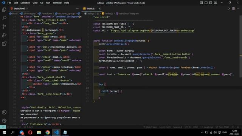The width and height of the screenshot is (242, 136).
Task: Close the index.js tab
Action: click(x=100, y=9)
